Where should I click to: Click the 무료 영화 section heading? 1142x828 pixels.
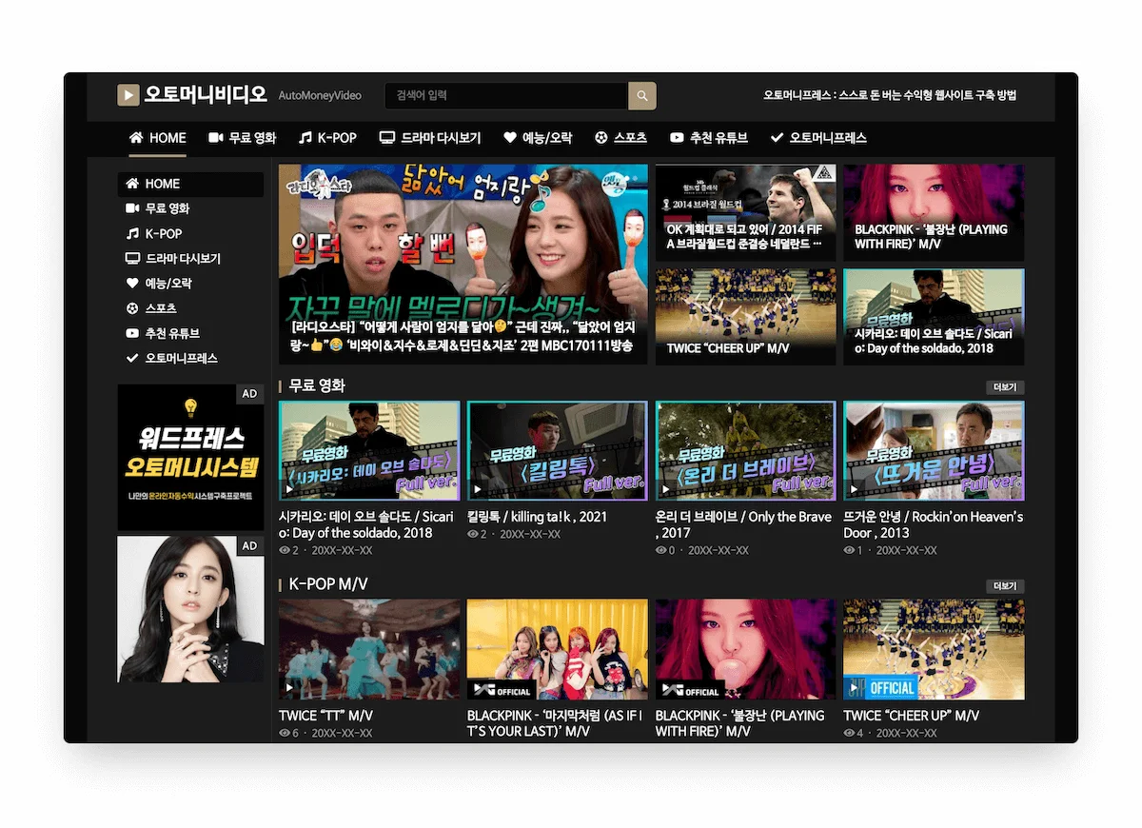tap(317, 385)
